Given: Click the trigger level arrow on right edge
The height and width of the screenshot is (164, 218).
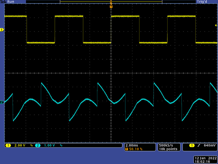Looking at the screenshot, I should (x=216, y=25).
